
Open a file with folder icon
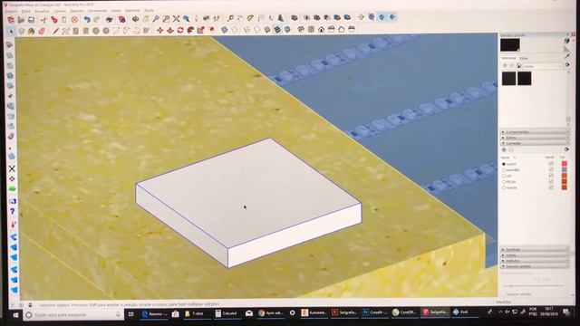coord(21,20)
